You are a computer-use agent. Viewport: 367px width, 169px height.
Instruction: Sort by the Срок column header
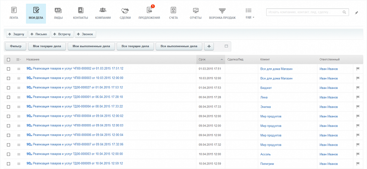click(211, 60)
